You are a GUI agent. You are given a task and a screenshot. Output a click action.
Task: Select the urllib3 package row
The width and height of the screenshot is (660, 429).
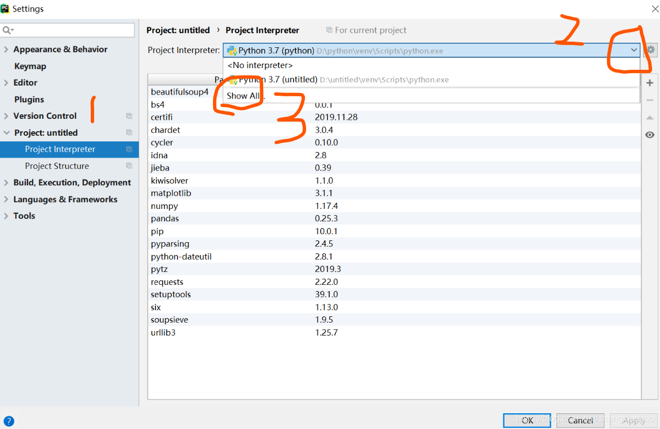395,333
